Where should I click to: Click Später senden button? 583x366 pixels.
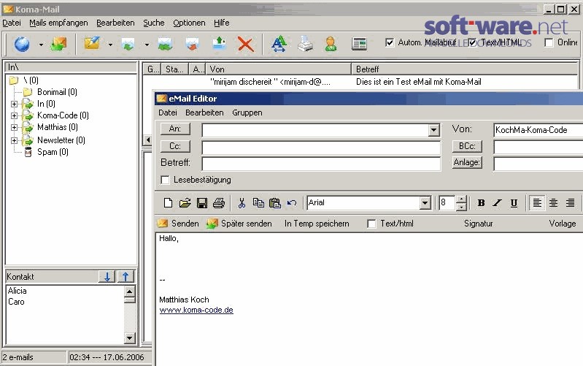coord(239,224)
